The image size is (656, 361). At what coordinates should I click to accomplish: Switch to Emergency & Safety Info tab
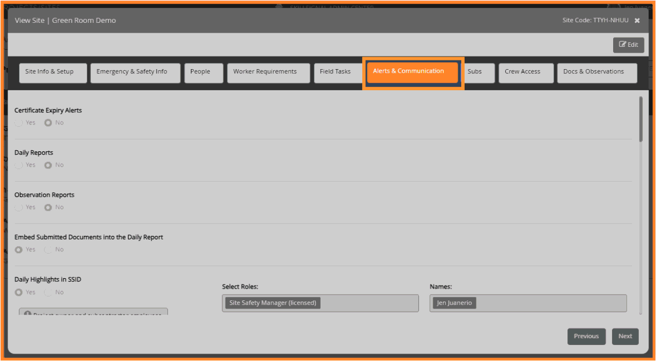[x=135, y=73]
